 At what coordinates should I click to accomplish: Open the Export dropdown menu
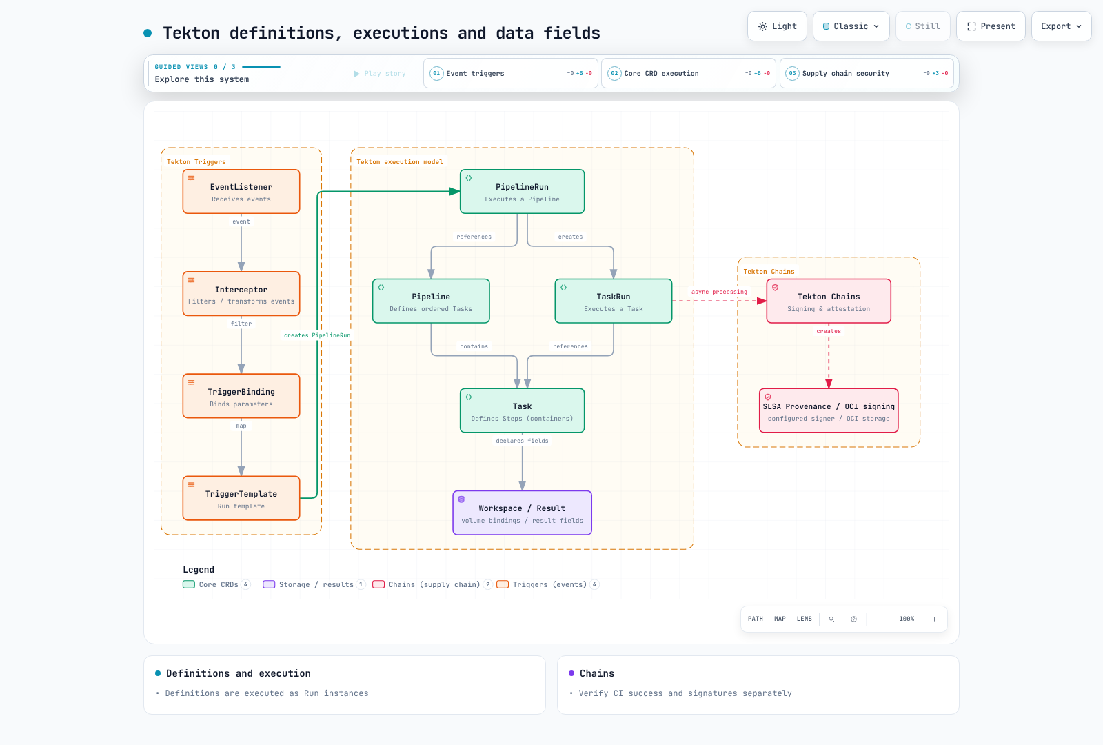tap(1061, 26)
